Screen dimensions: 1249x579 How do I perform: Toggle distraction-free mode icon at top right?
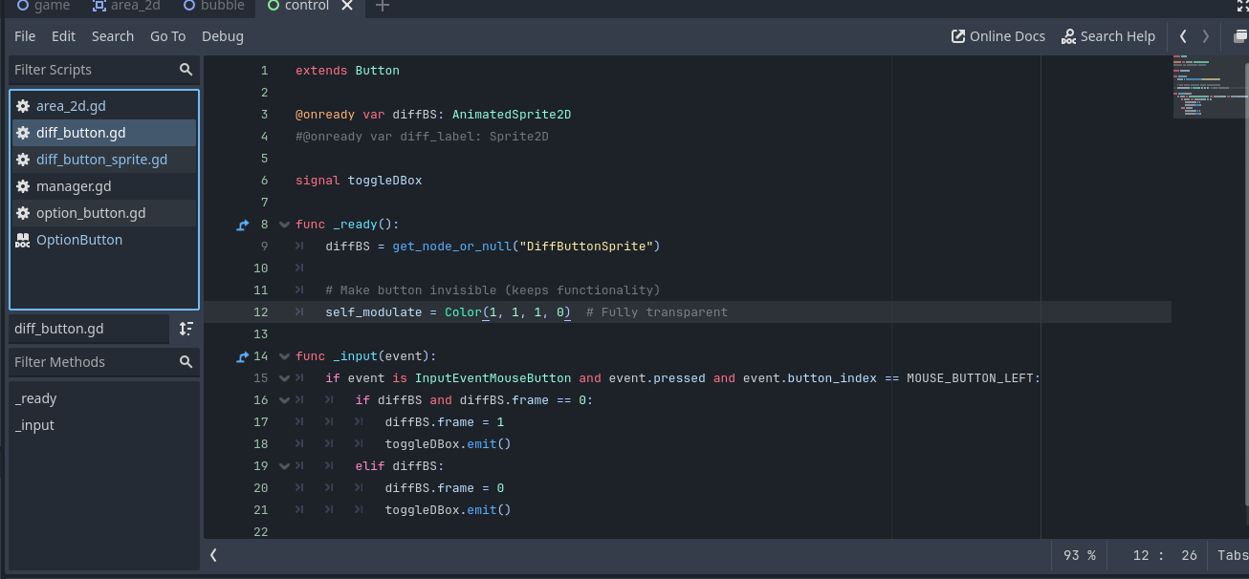point(1241,7)
